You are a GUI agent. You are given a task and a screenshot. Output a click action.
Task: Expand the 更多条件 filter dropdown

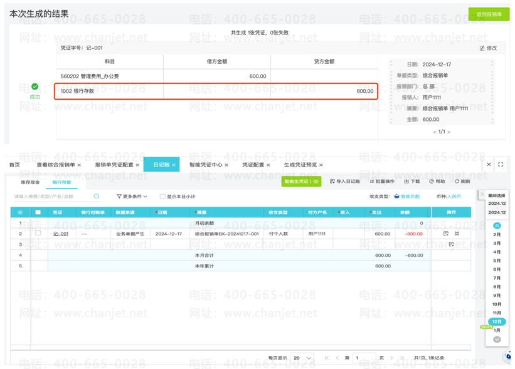pos(132,197)
